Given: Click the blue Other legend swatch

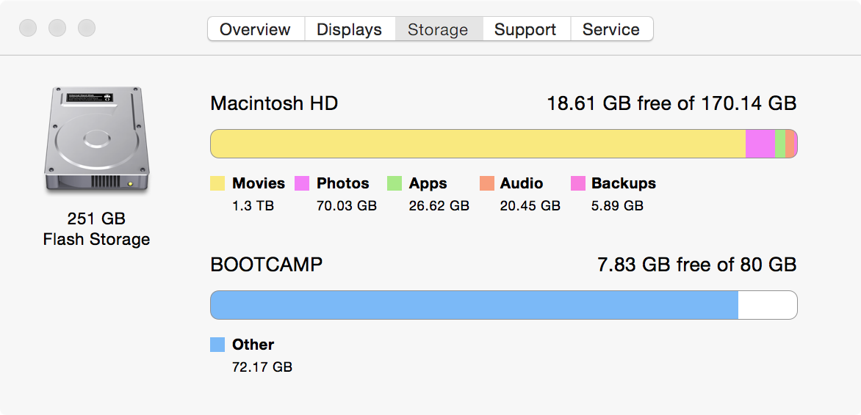Looking at the screenshot, I should 217,345.
